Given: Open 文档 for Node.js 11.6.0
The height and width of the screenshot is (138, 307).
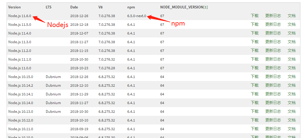Looking at the screenshot, I should [291, 16].
